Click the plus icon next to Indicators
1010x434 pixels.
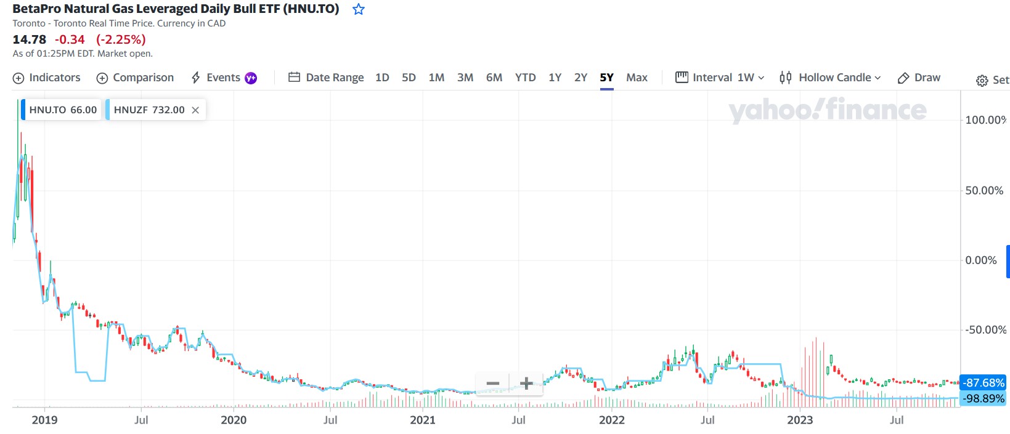pos(18,78)
